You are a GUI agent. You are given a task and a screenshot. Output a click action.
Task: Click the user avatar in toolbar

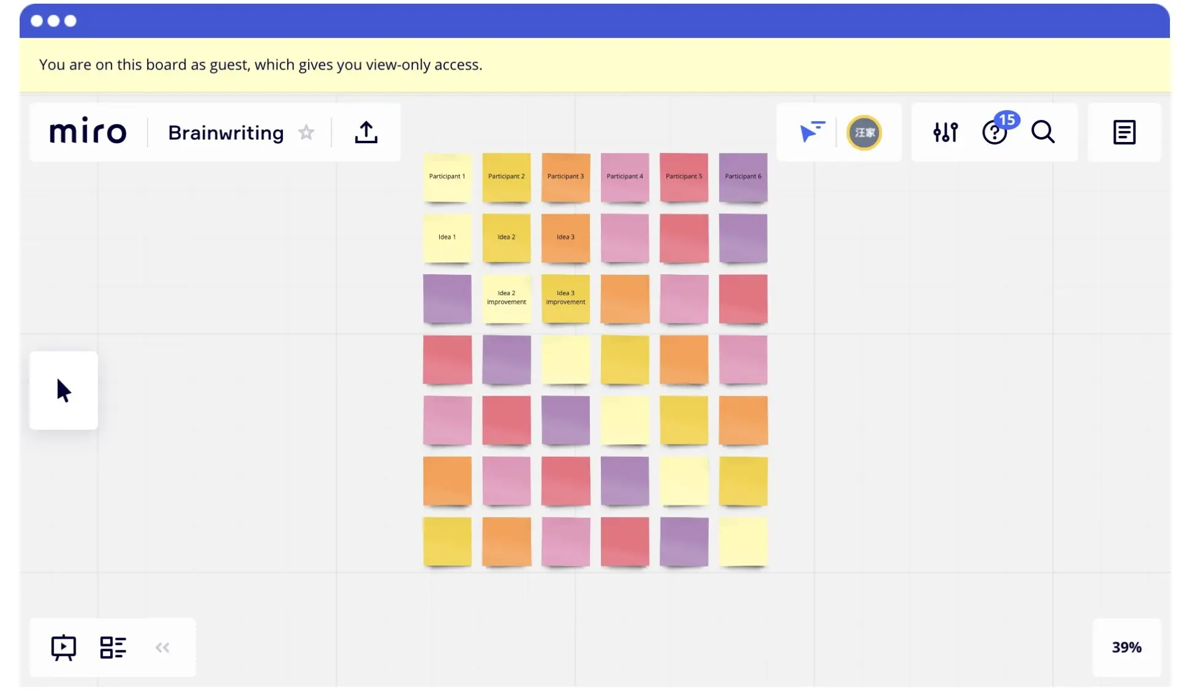(x=864, y=133)
